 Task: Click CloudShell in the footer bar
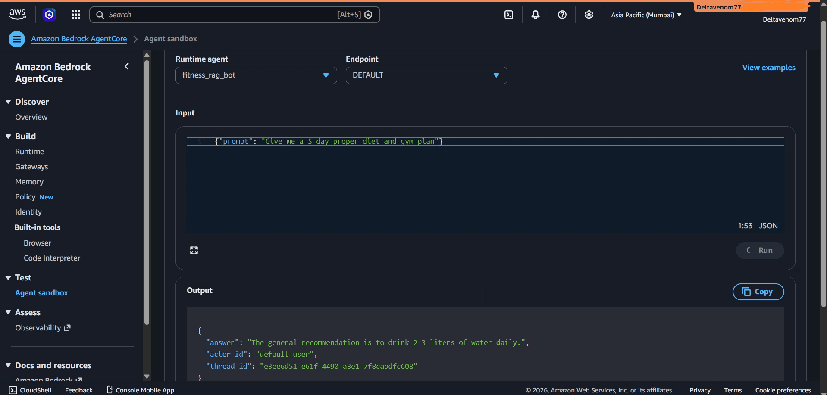coord(30,390)
